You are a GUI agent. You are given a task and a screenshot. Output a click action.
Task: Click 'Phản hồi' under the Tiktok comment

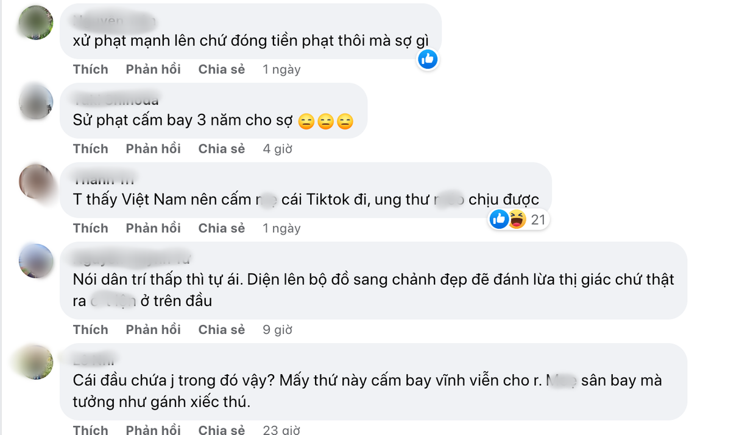point(153,228)
